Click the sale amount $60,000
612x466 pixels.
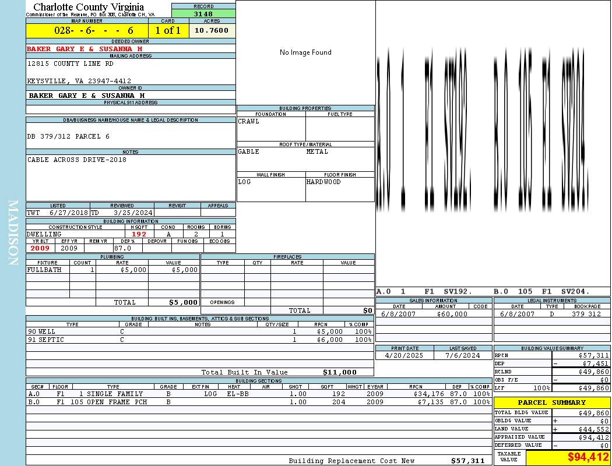click(x=452, y=314)
